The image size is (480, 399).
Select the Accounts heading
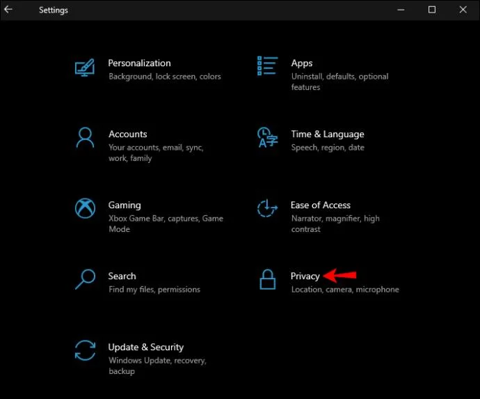pos(128,134)
